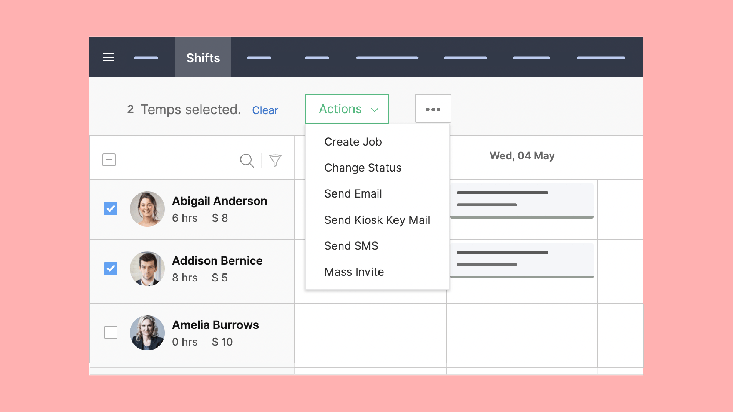
Task: Choose Send Kiosk Key Mail action
Action: click(x=377, y=220)
